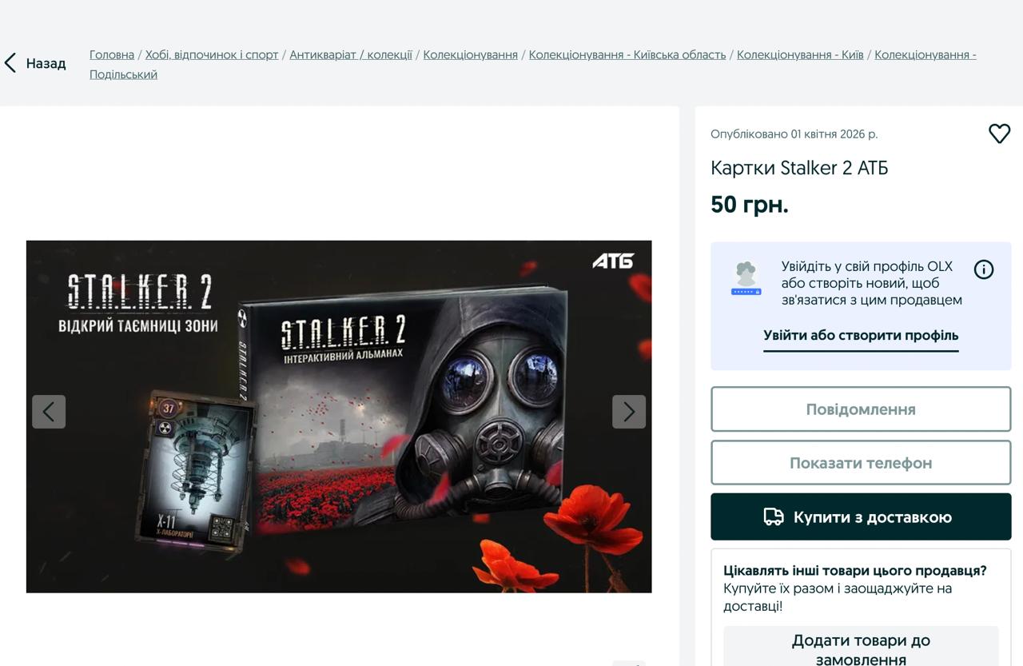Open the Головна breadcrumb link
This screenshot has height=666, width=1023.
[x=112, y=55]
